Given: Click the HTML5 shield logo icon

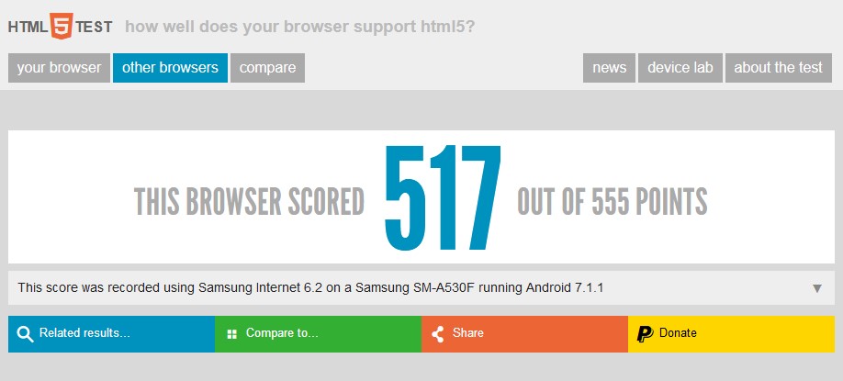Looking at the screenshot, I should 62,27.
